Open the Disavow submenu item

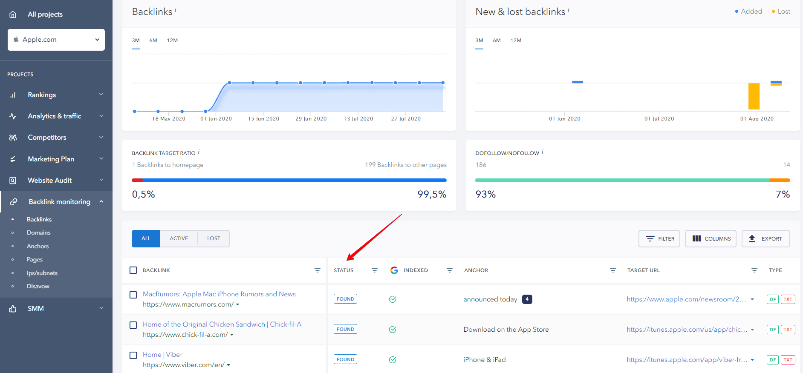(38, 287)
